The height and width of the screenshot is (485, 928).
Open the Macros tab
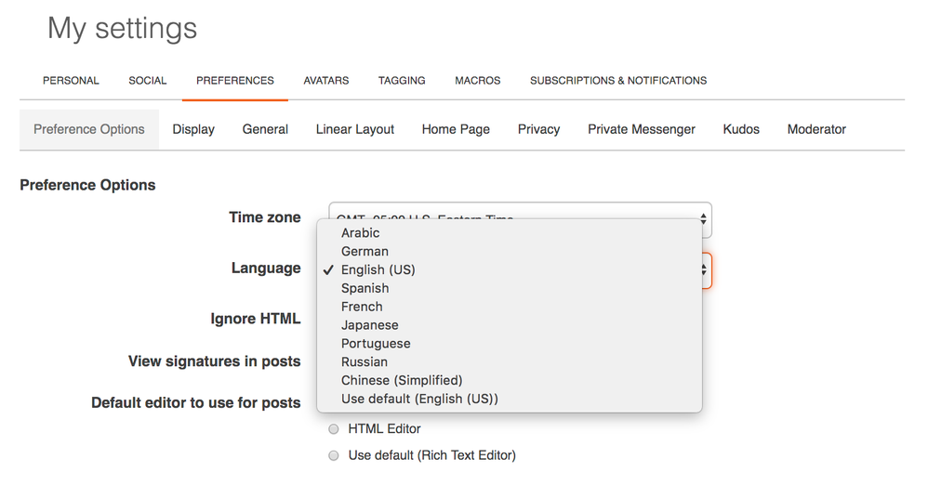[478, 81]
